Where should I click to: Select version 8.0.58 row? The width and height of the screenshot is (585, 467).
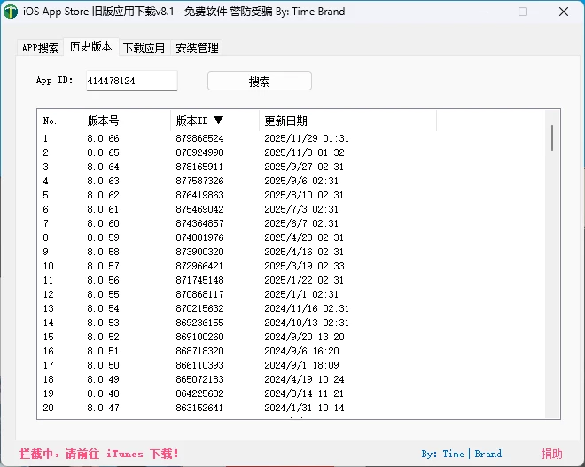point(291,252)
